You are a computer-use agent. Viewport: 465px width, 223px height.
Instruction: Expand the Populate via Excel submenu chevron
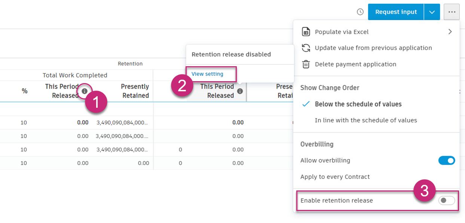point(450,32)
